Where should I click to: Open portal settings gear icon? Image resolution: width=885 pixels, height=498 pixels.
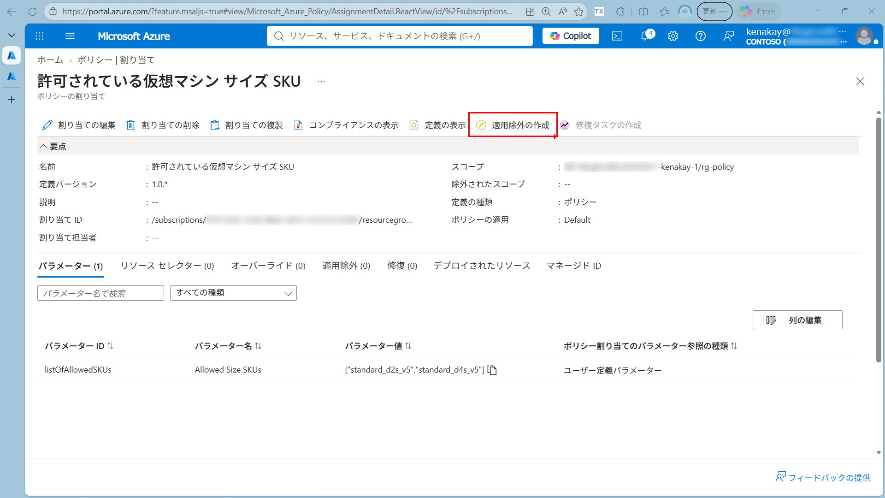pos(673,36)
